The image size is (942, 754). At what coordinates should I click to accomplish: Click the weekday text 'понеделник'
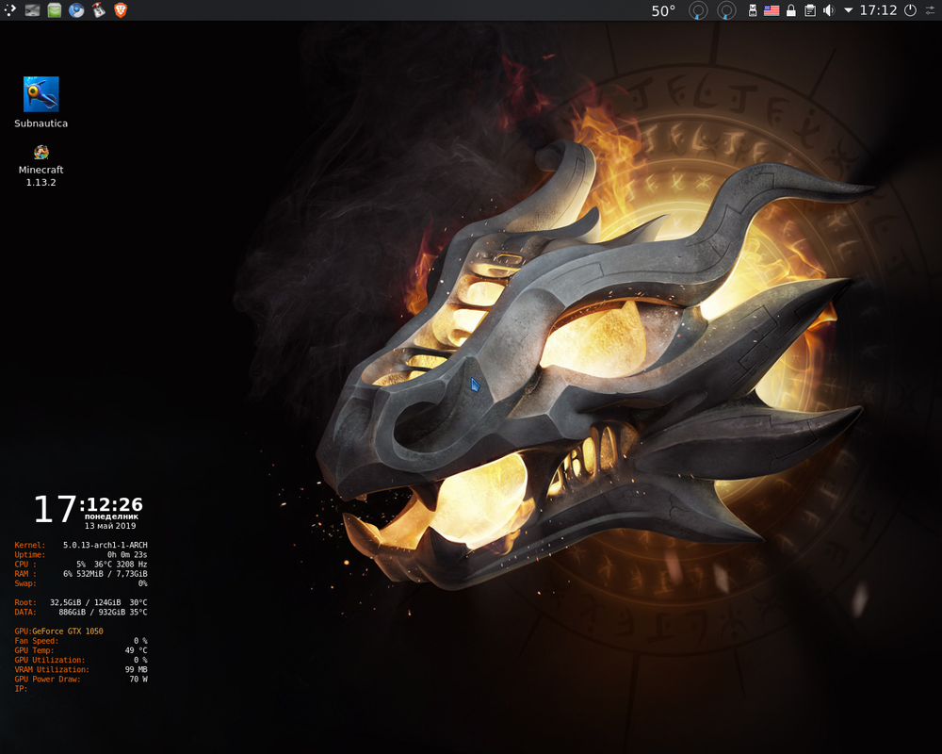(112, 516)
